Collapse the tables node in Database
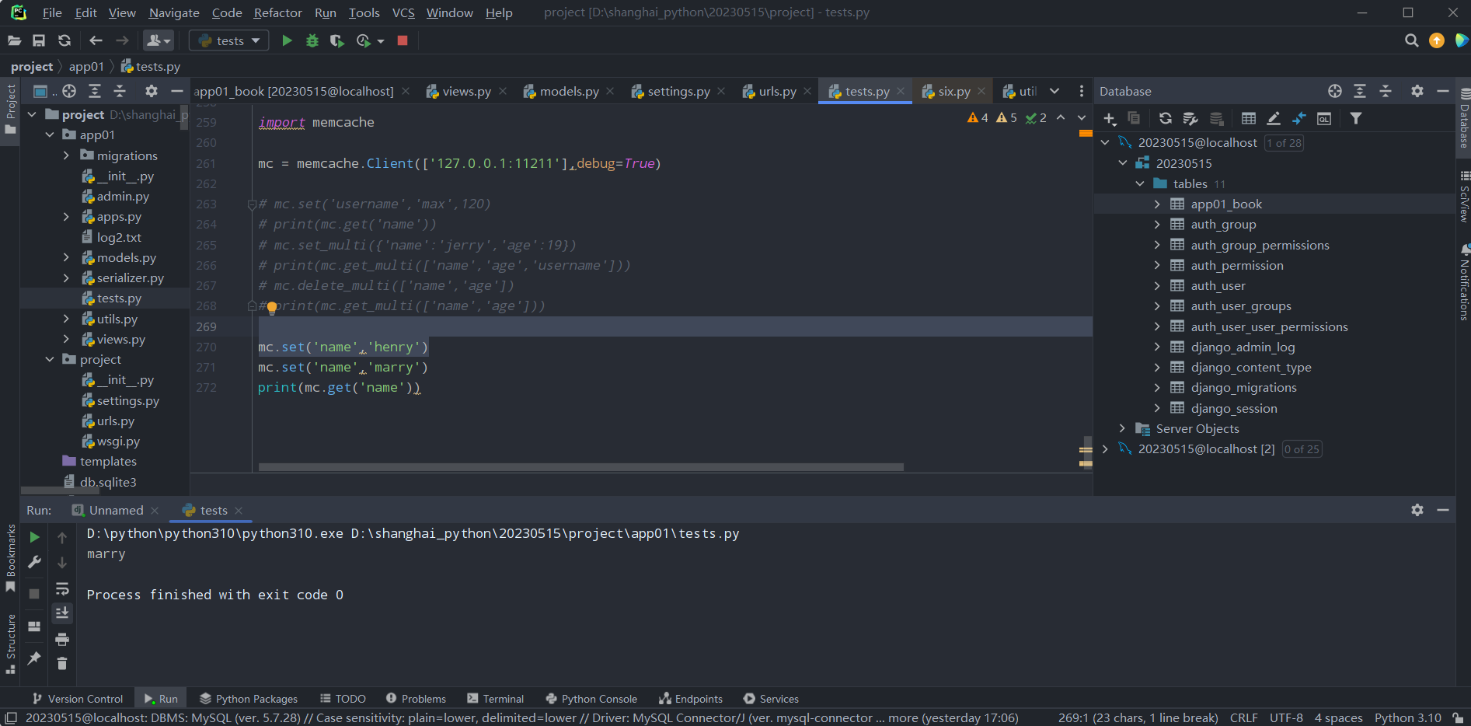The image size is (1471, 726). (1140, 183)
